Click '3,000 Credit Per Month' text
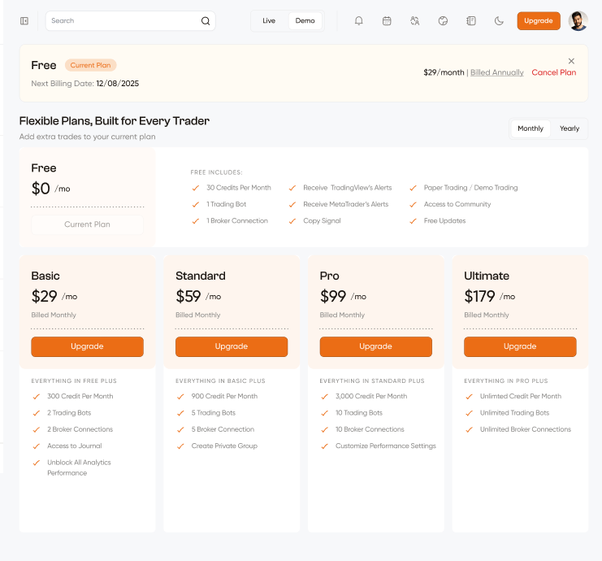 (x=371, y=396)
